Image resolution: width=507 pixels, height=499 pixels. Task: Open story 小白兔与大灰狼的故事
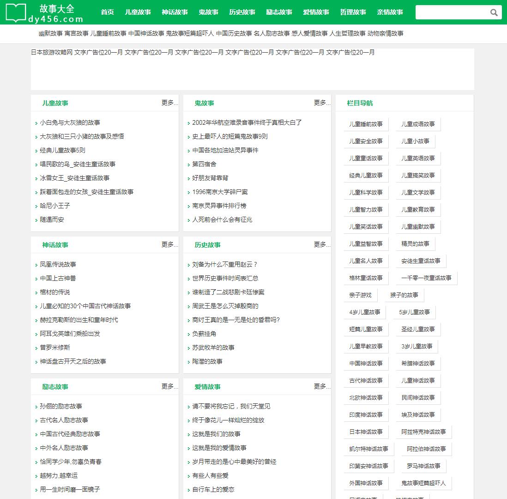tap(70, 122)
